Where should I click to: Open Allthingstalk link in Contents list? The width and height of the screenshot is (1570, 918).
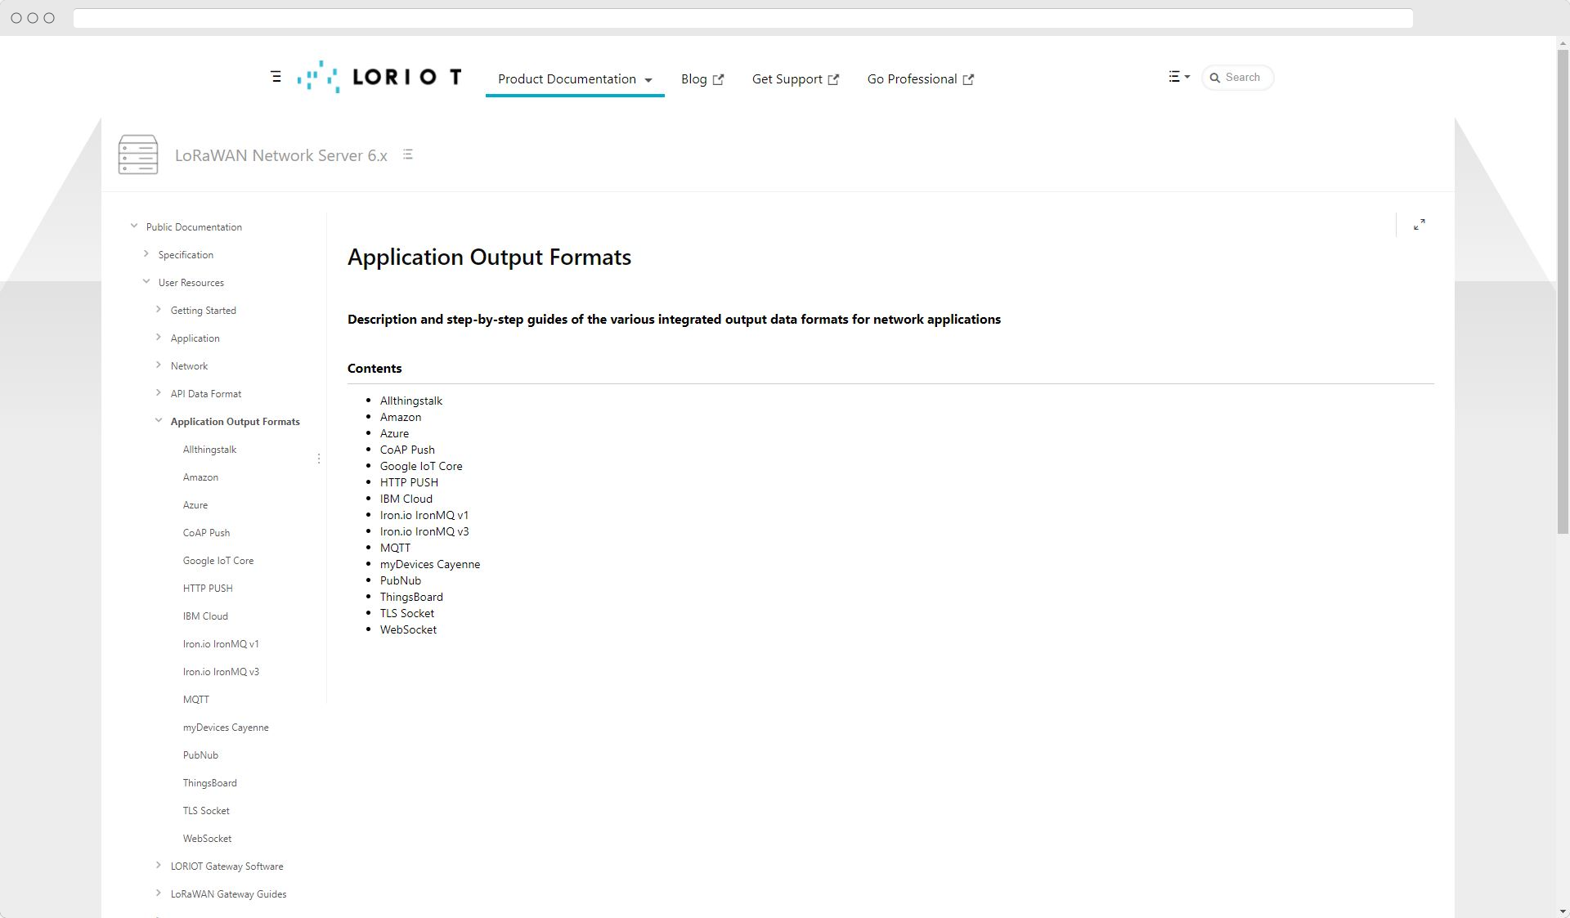click(411, 401)
